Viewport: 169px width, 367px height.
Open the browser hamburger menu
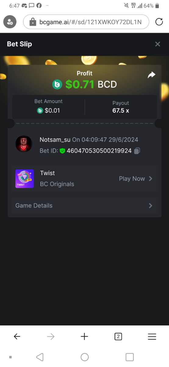coord(152,337)
